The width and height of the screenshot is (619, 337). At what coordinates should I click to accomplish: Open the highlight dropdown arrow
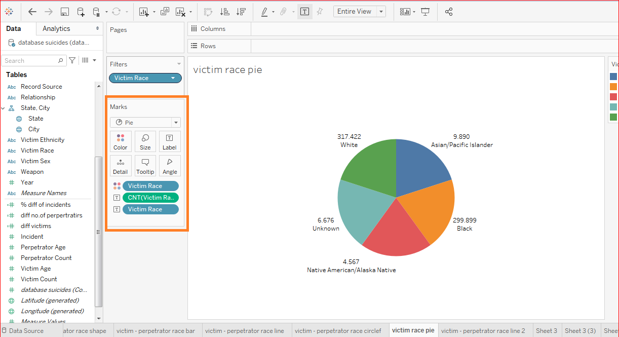(274, 12)
